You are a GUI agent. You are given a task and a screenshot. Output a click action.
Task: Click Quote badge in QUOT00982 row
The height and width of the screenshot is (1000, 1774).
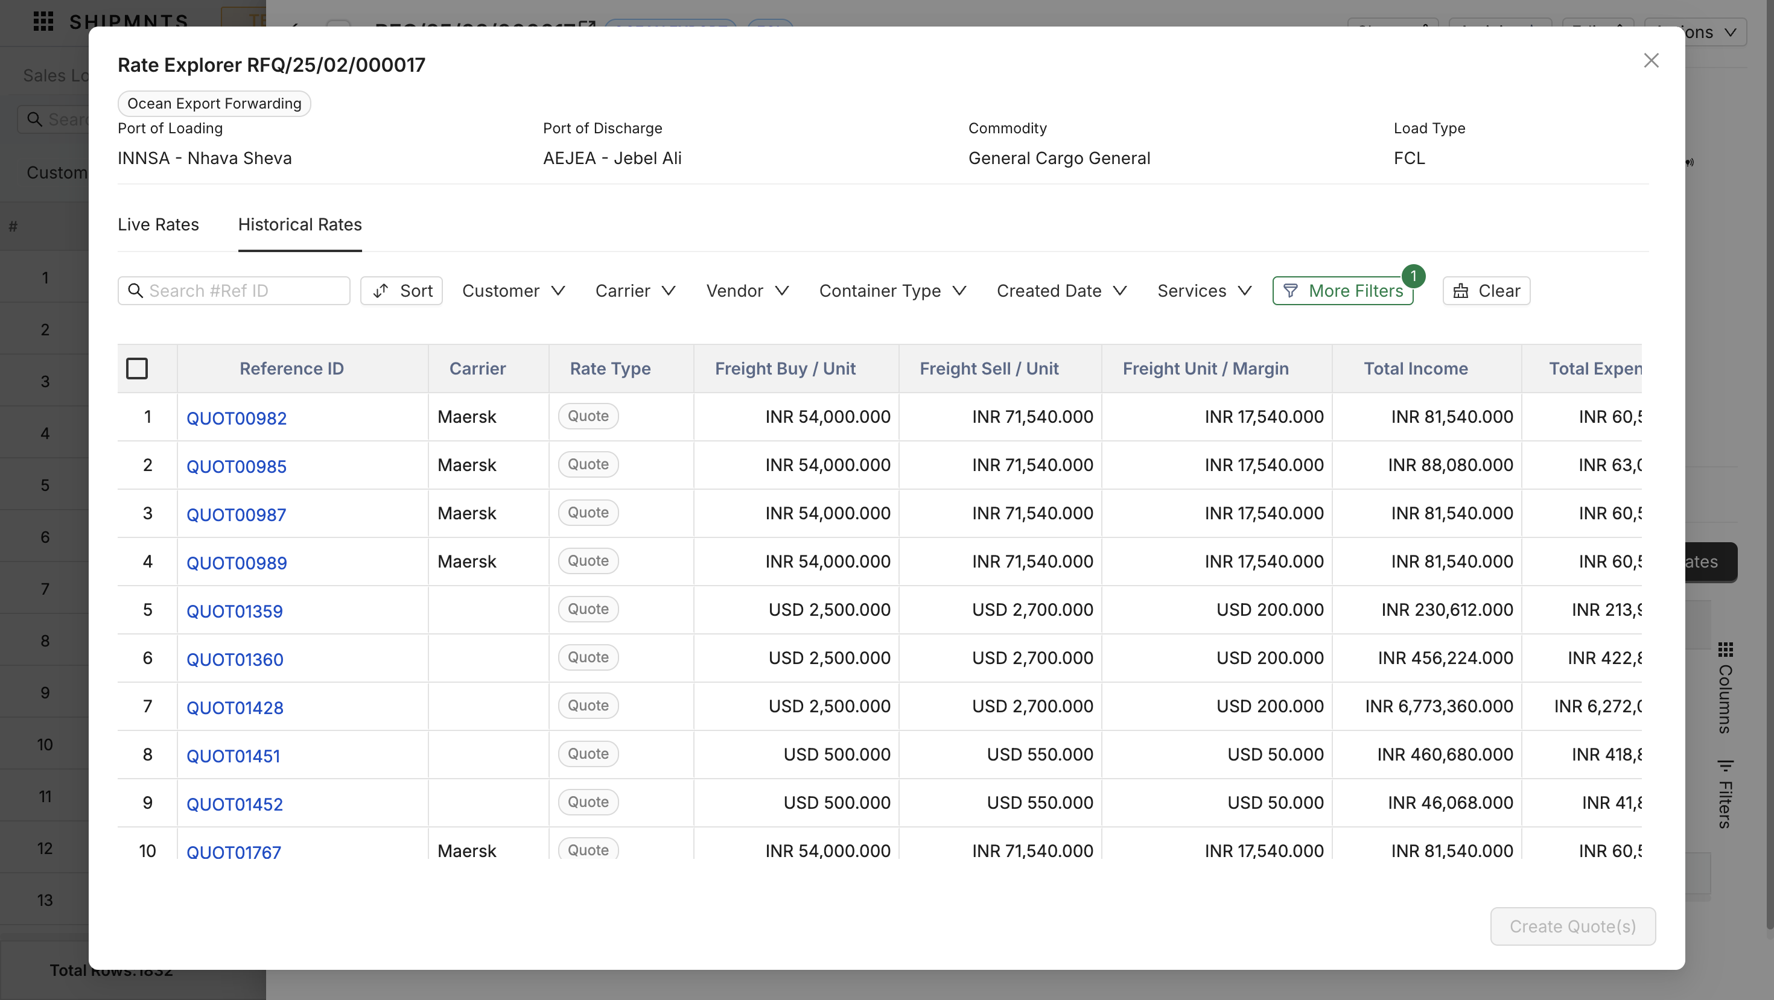click(588, 416)
